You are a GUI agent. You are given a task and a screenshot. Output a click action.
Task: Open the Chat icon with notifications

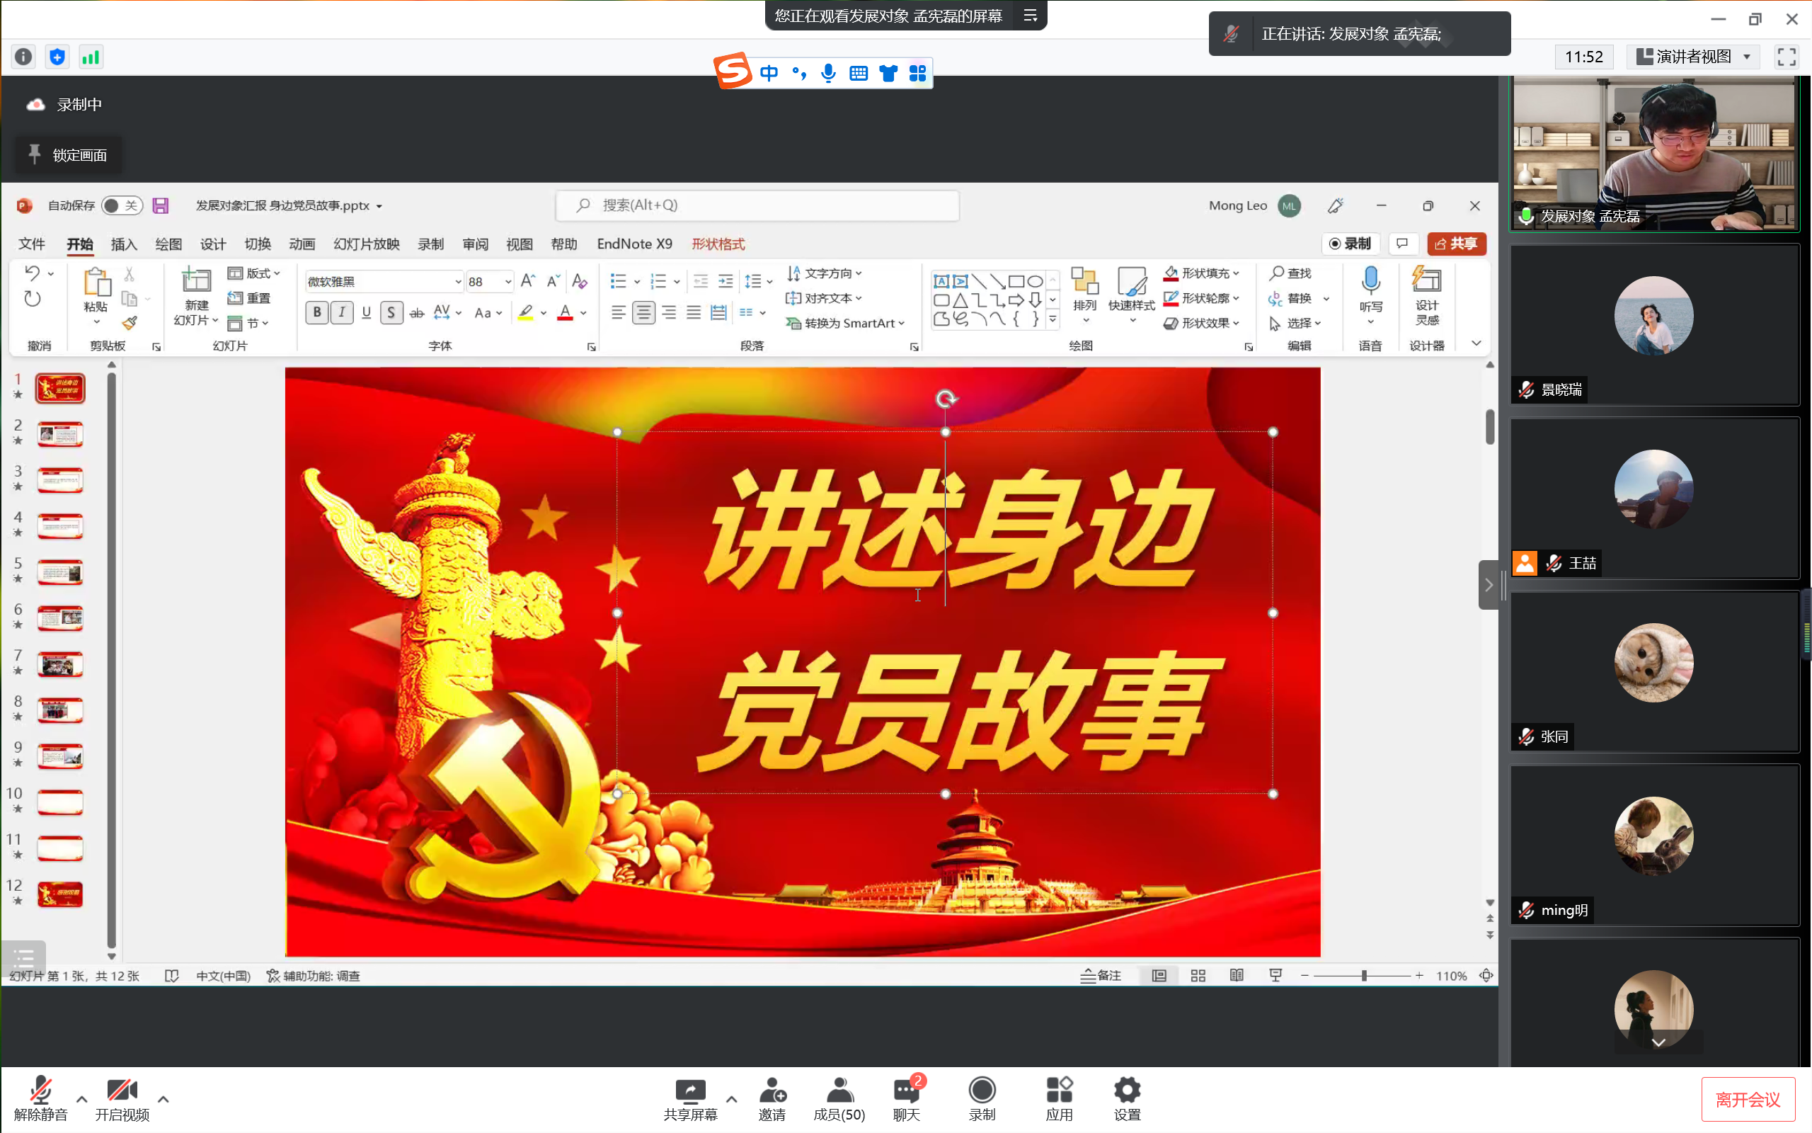[906, 1091]
